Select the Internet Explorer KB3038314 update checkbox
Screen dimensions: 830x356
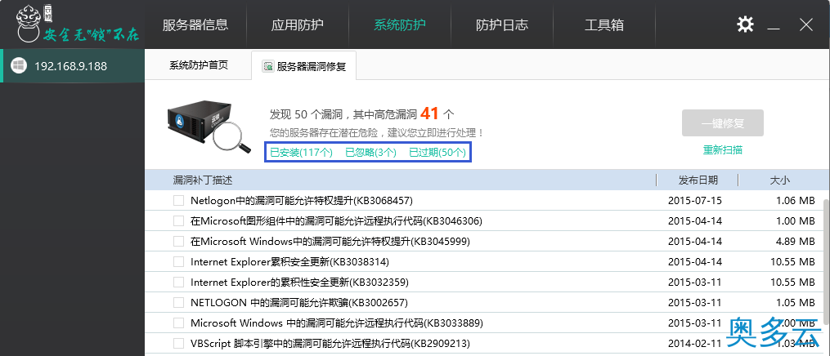coord(179,262)
